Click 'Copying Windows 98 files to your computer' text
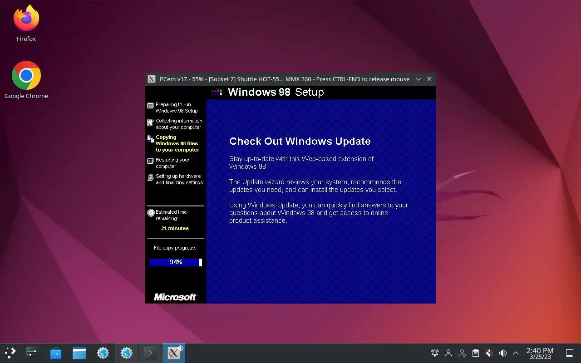This screenshot has width=581, height=363. (177, 143)
